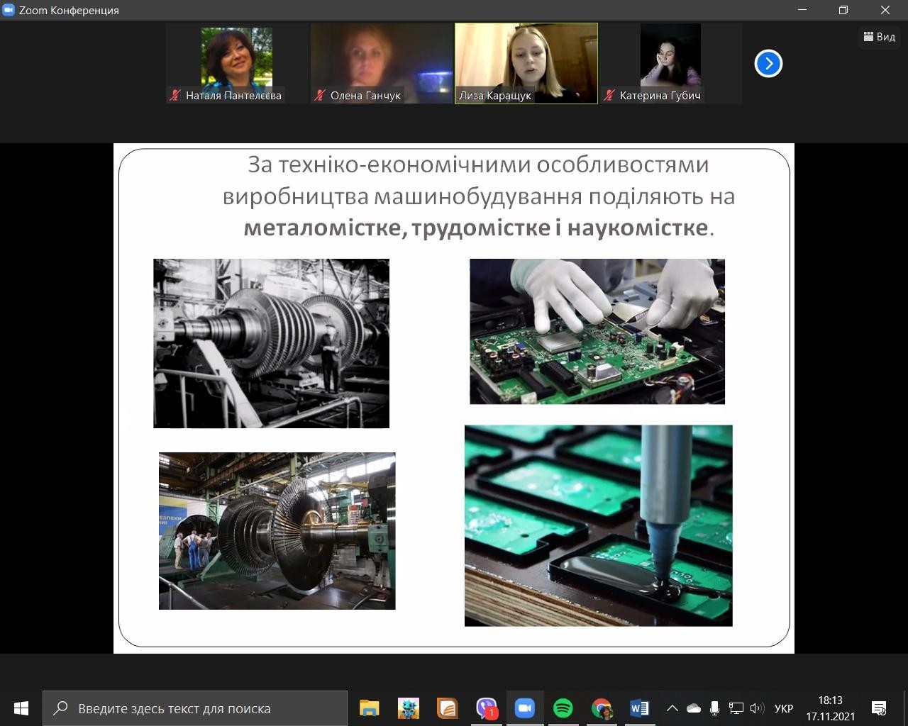Click muted microphone icon of Наталя Пантелєєва

click(x=175, y=95)
